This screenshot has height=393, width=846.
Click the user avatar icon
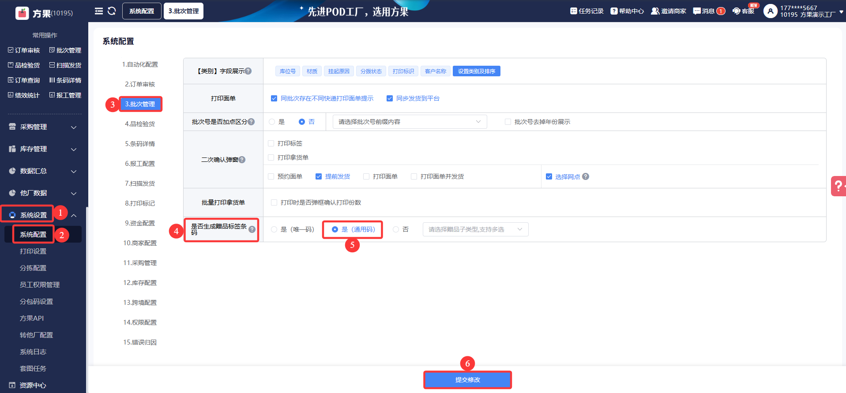click(770, 11)
